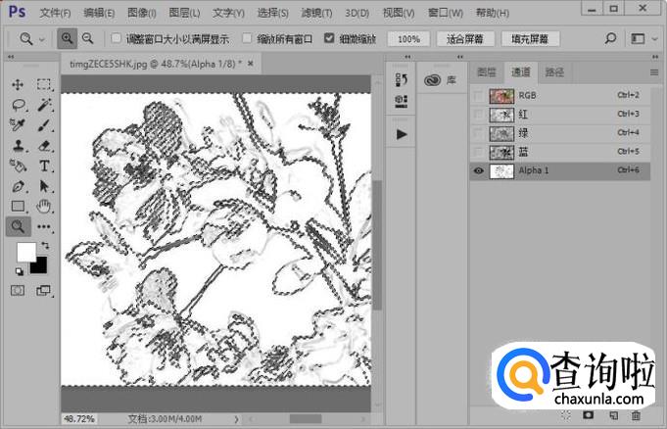Show the RGB channel visibility

(477, 95)
